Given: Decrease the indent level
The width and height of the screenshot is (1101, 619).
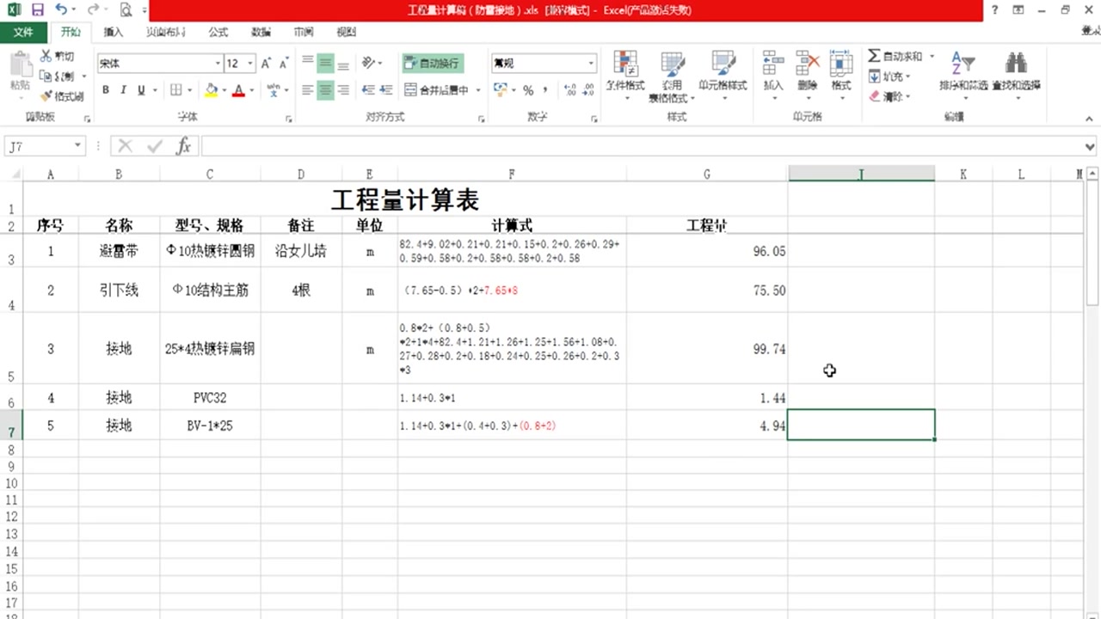Looking at the screenshot, I should coord(368,89).
